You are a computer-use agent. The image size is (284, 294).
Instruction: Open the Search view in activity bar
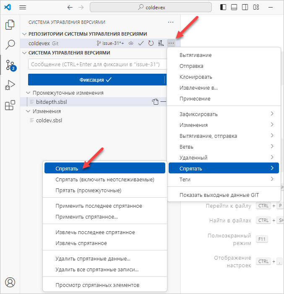pyautogui.click(x=10, y=44)
